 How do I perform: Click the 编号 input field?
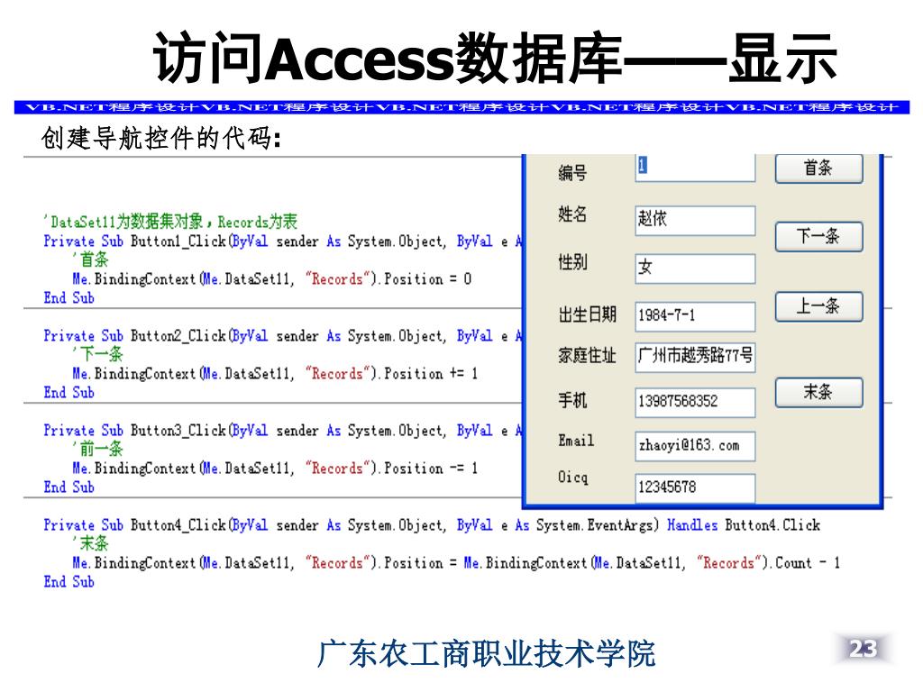[x=695, y=168]
